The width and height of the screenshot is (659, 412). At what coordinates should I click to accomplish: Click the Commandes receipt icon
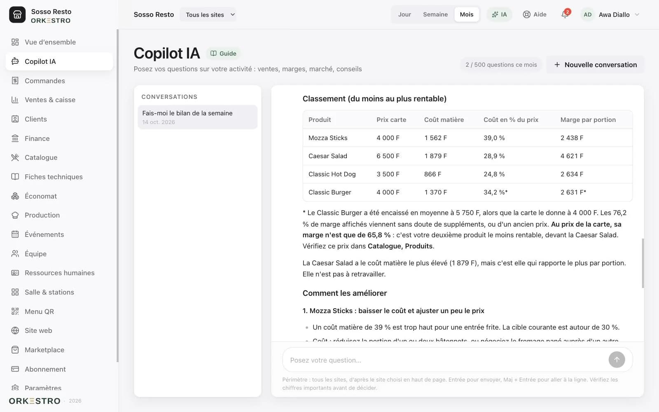pos(15,81)
